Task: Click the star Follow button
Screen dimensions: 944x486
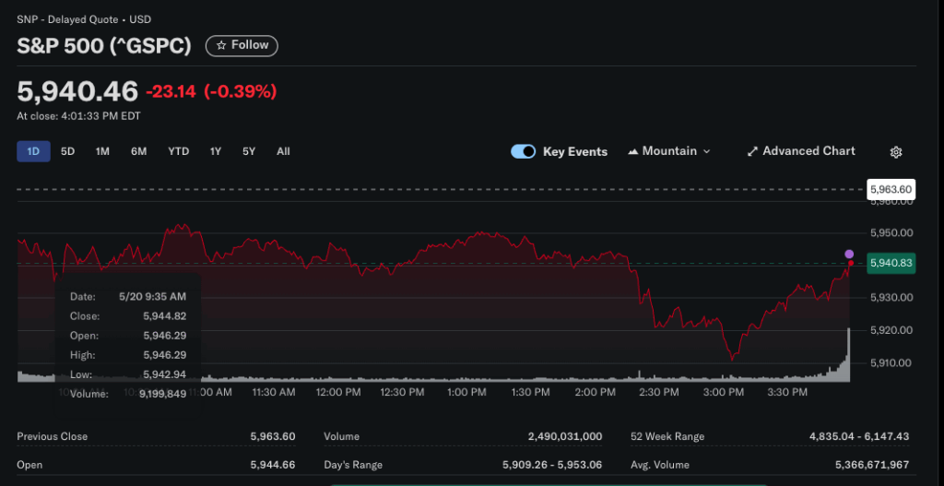Action: 242,46
